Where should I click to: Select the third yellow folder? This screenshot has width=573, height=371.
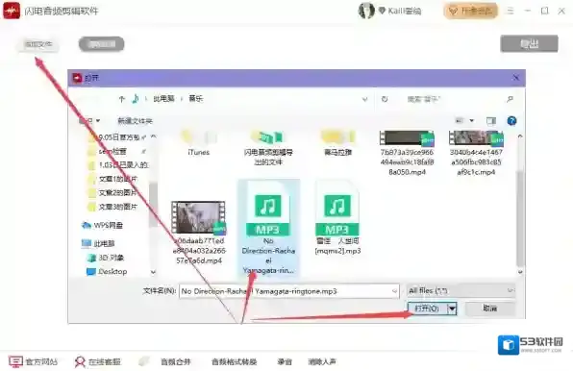click(337, 143)
